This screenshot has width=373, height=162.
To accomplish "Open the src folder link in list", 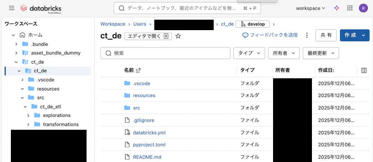I will pos(136,108).
